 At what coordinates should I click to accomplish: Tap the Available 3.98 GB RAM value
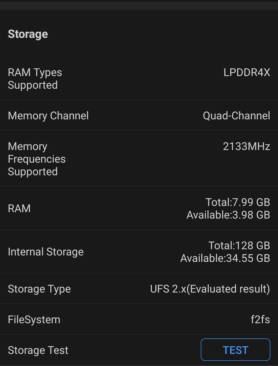pyautogui.click(x=228, y=215)
